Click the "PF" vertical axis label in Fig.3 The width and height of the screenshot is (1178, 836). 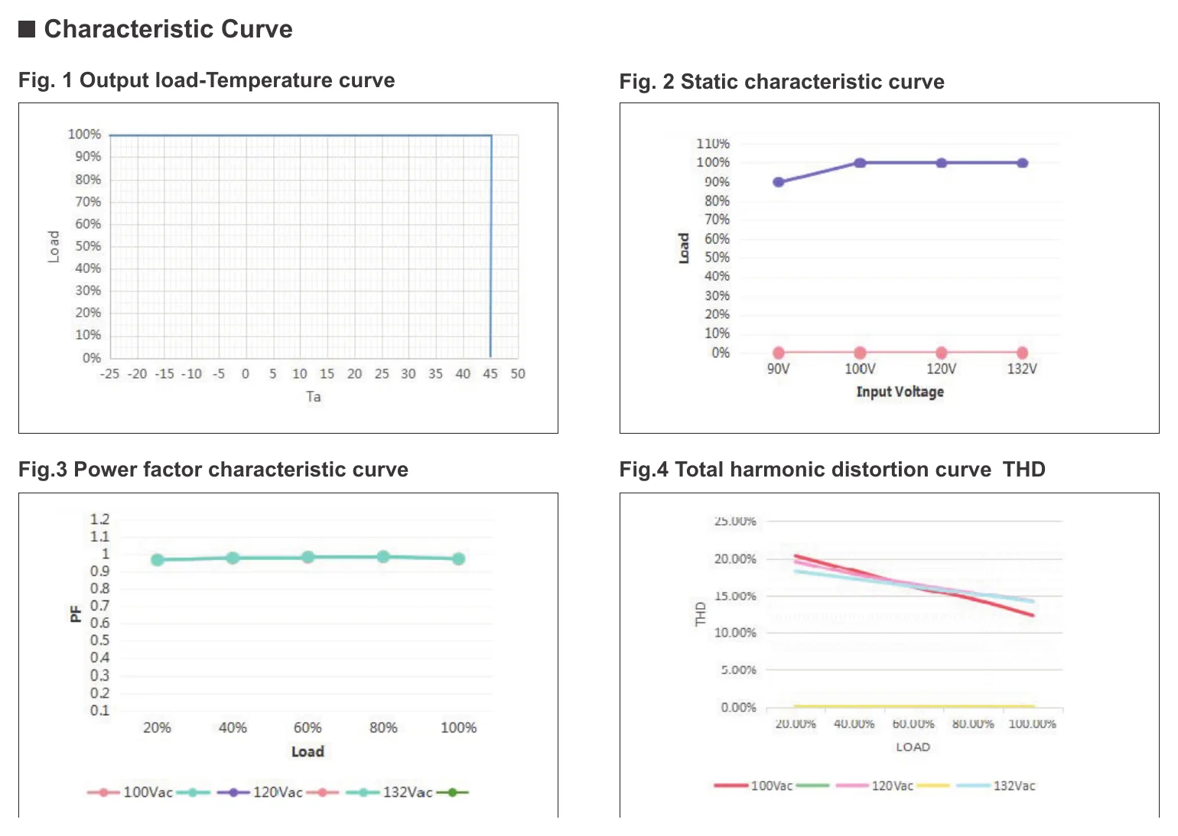coord(75,613)
